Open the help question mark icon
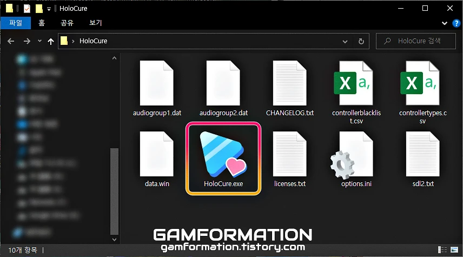This screenshot has height=257, width=463. (456, 23)
